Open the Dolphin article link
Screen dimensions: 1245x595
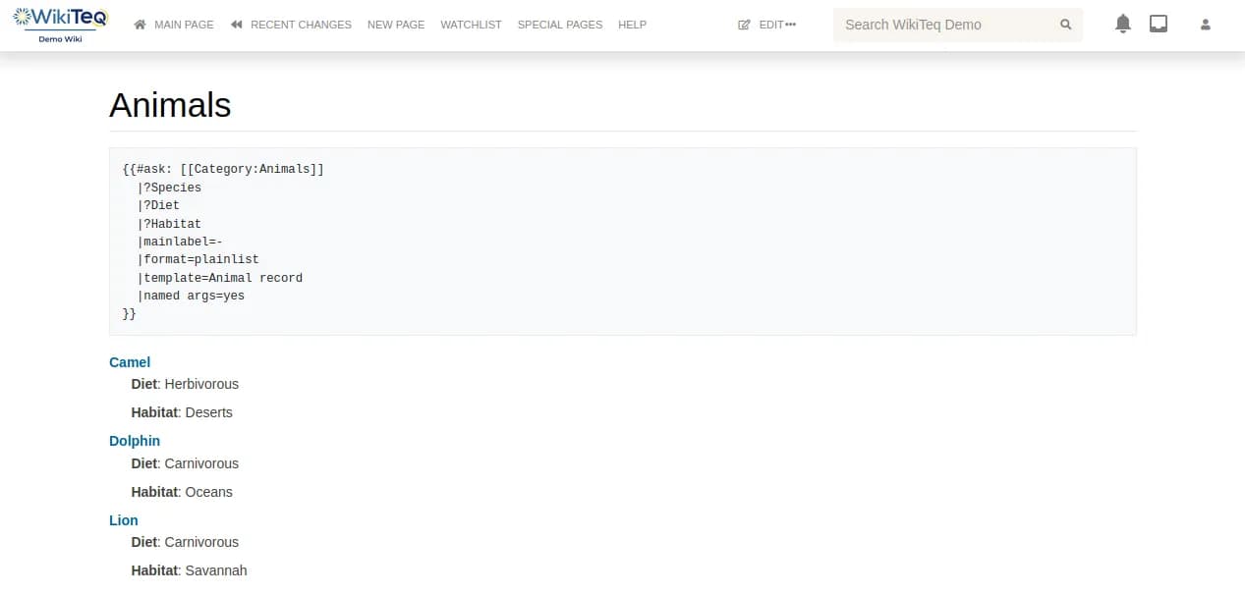(135, 441)
